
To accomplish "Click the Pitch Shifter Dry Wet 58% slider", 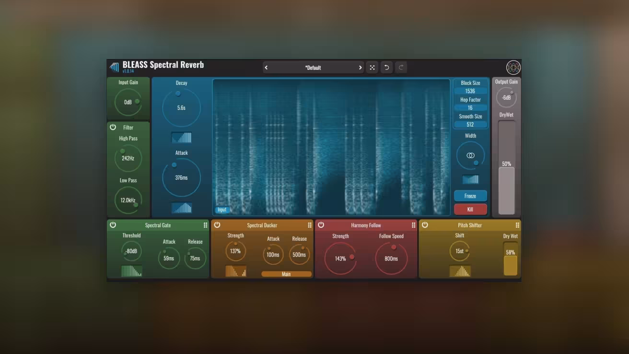I will click(511, 259).
